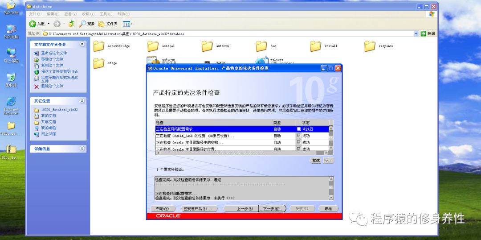
Task: Open the 搜索 search toolbar button
Action: [x=87, y=24]
